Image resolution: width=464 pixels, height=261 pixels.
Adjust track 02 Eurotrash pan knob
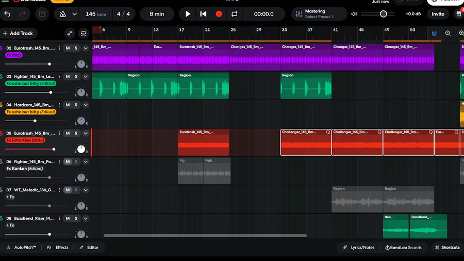[81, 64]
